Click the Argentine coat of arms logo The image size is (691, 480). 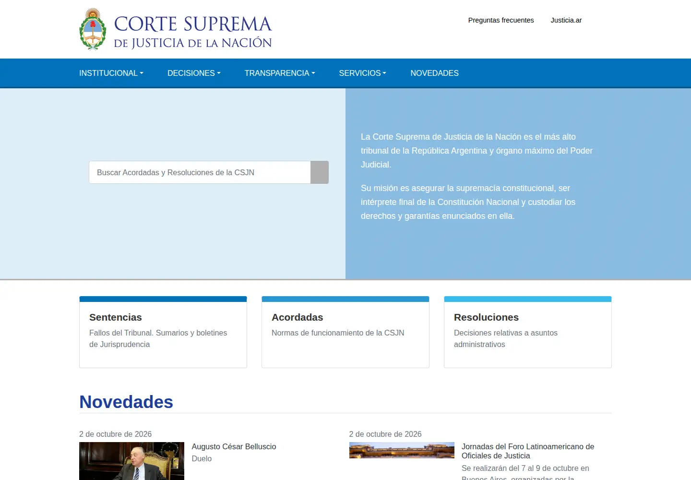pyautogui.click(x=93, y=29)
